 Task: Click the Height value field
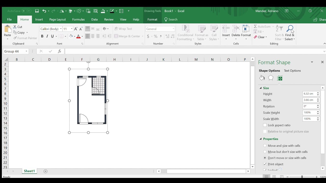(309, 94)
